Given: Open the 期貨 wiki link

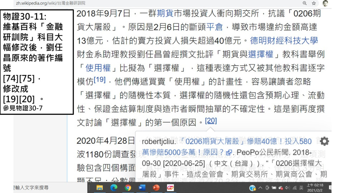Looking at the screenshot, I should pos(165,14).
